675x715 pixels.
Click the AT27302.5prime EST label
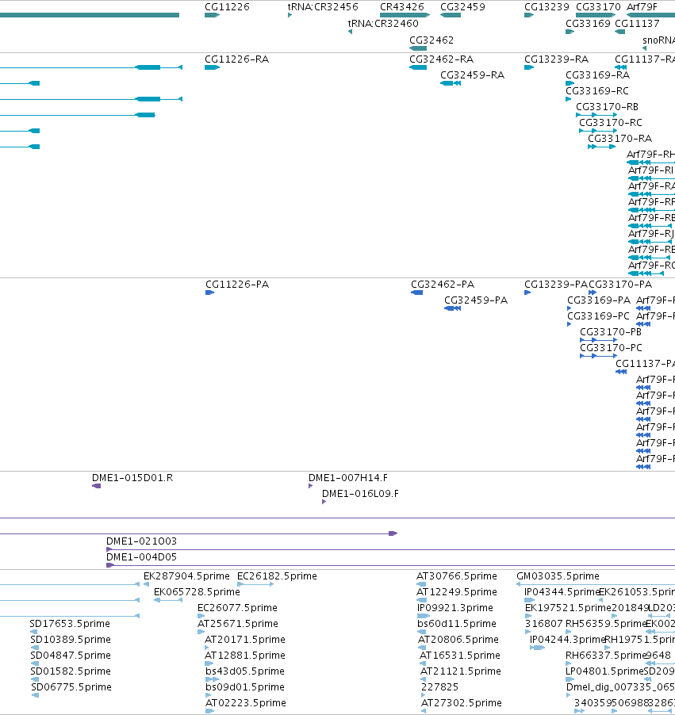462,702
